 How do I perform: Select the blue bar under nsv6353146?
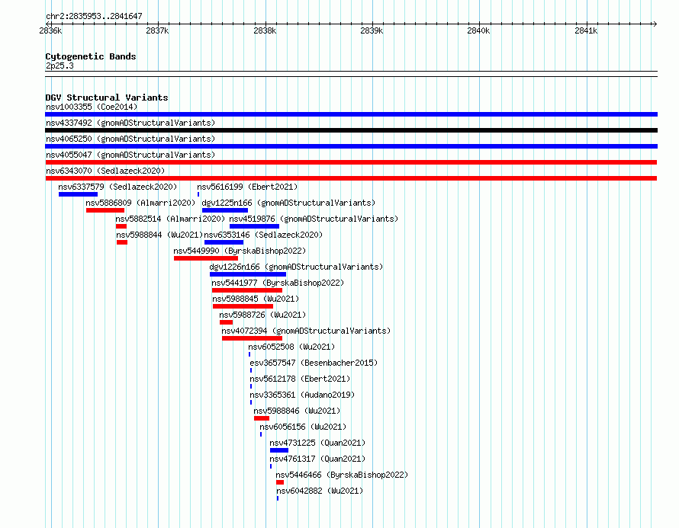(x=224, y=242)
